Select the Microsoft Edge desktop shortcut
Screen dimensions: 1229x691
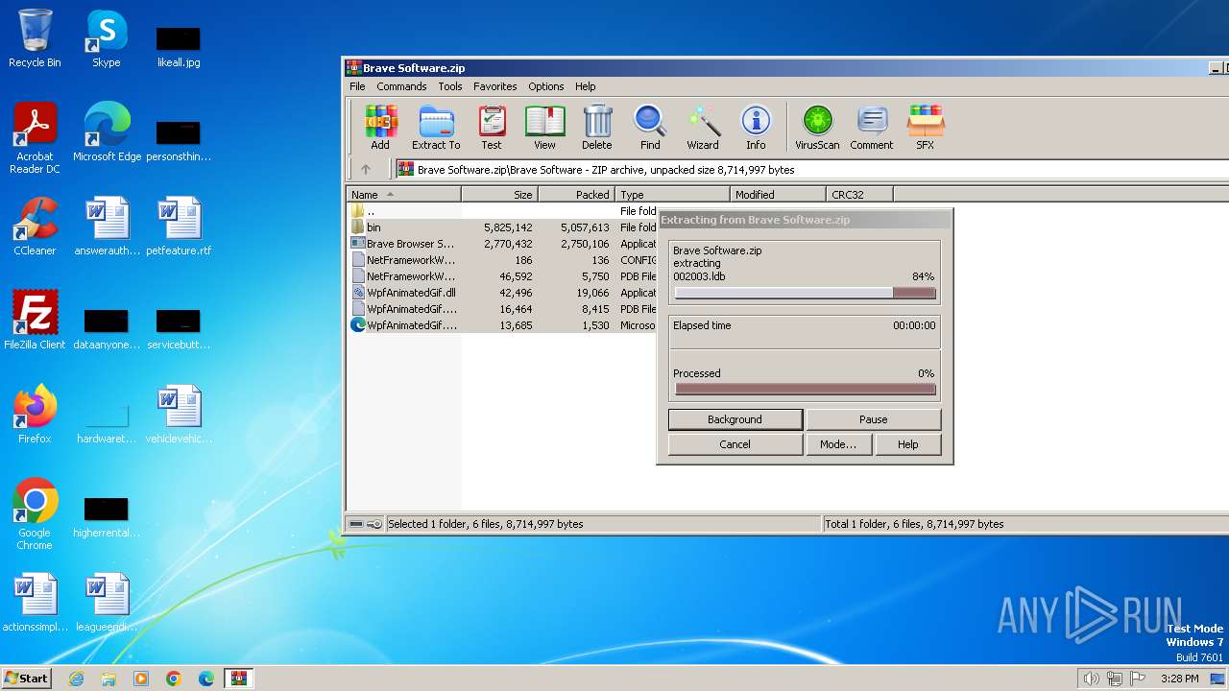click(107, 132)
